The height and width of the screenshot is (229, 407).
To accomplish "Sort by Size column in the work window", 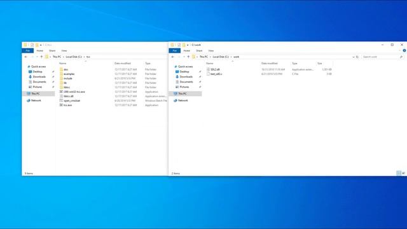I will click(x=319, y=64).
